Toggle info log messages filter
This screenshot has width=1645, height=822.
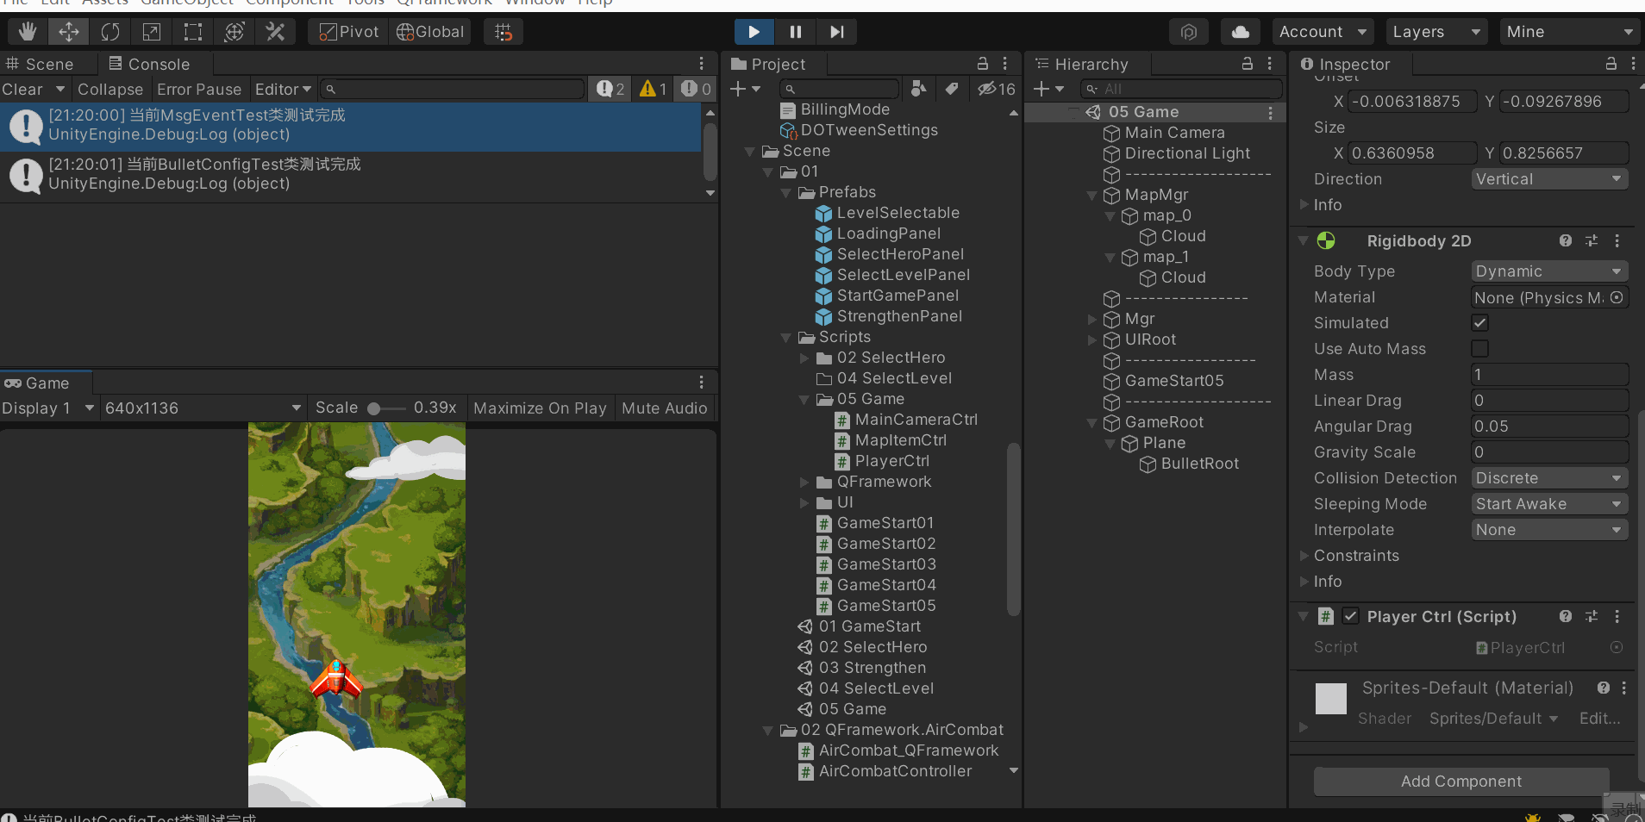(610, 89)
